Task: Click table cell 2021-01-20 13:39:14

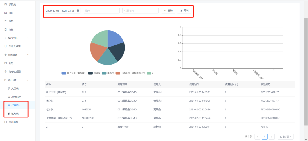Action: click(200, 127)
